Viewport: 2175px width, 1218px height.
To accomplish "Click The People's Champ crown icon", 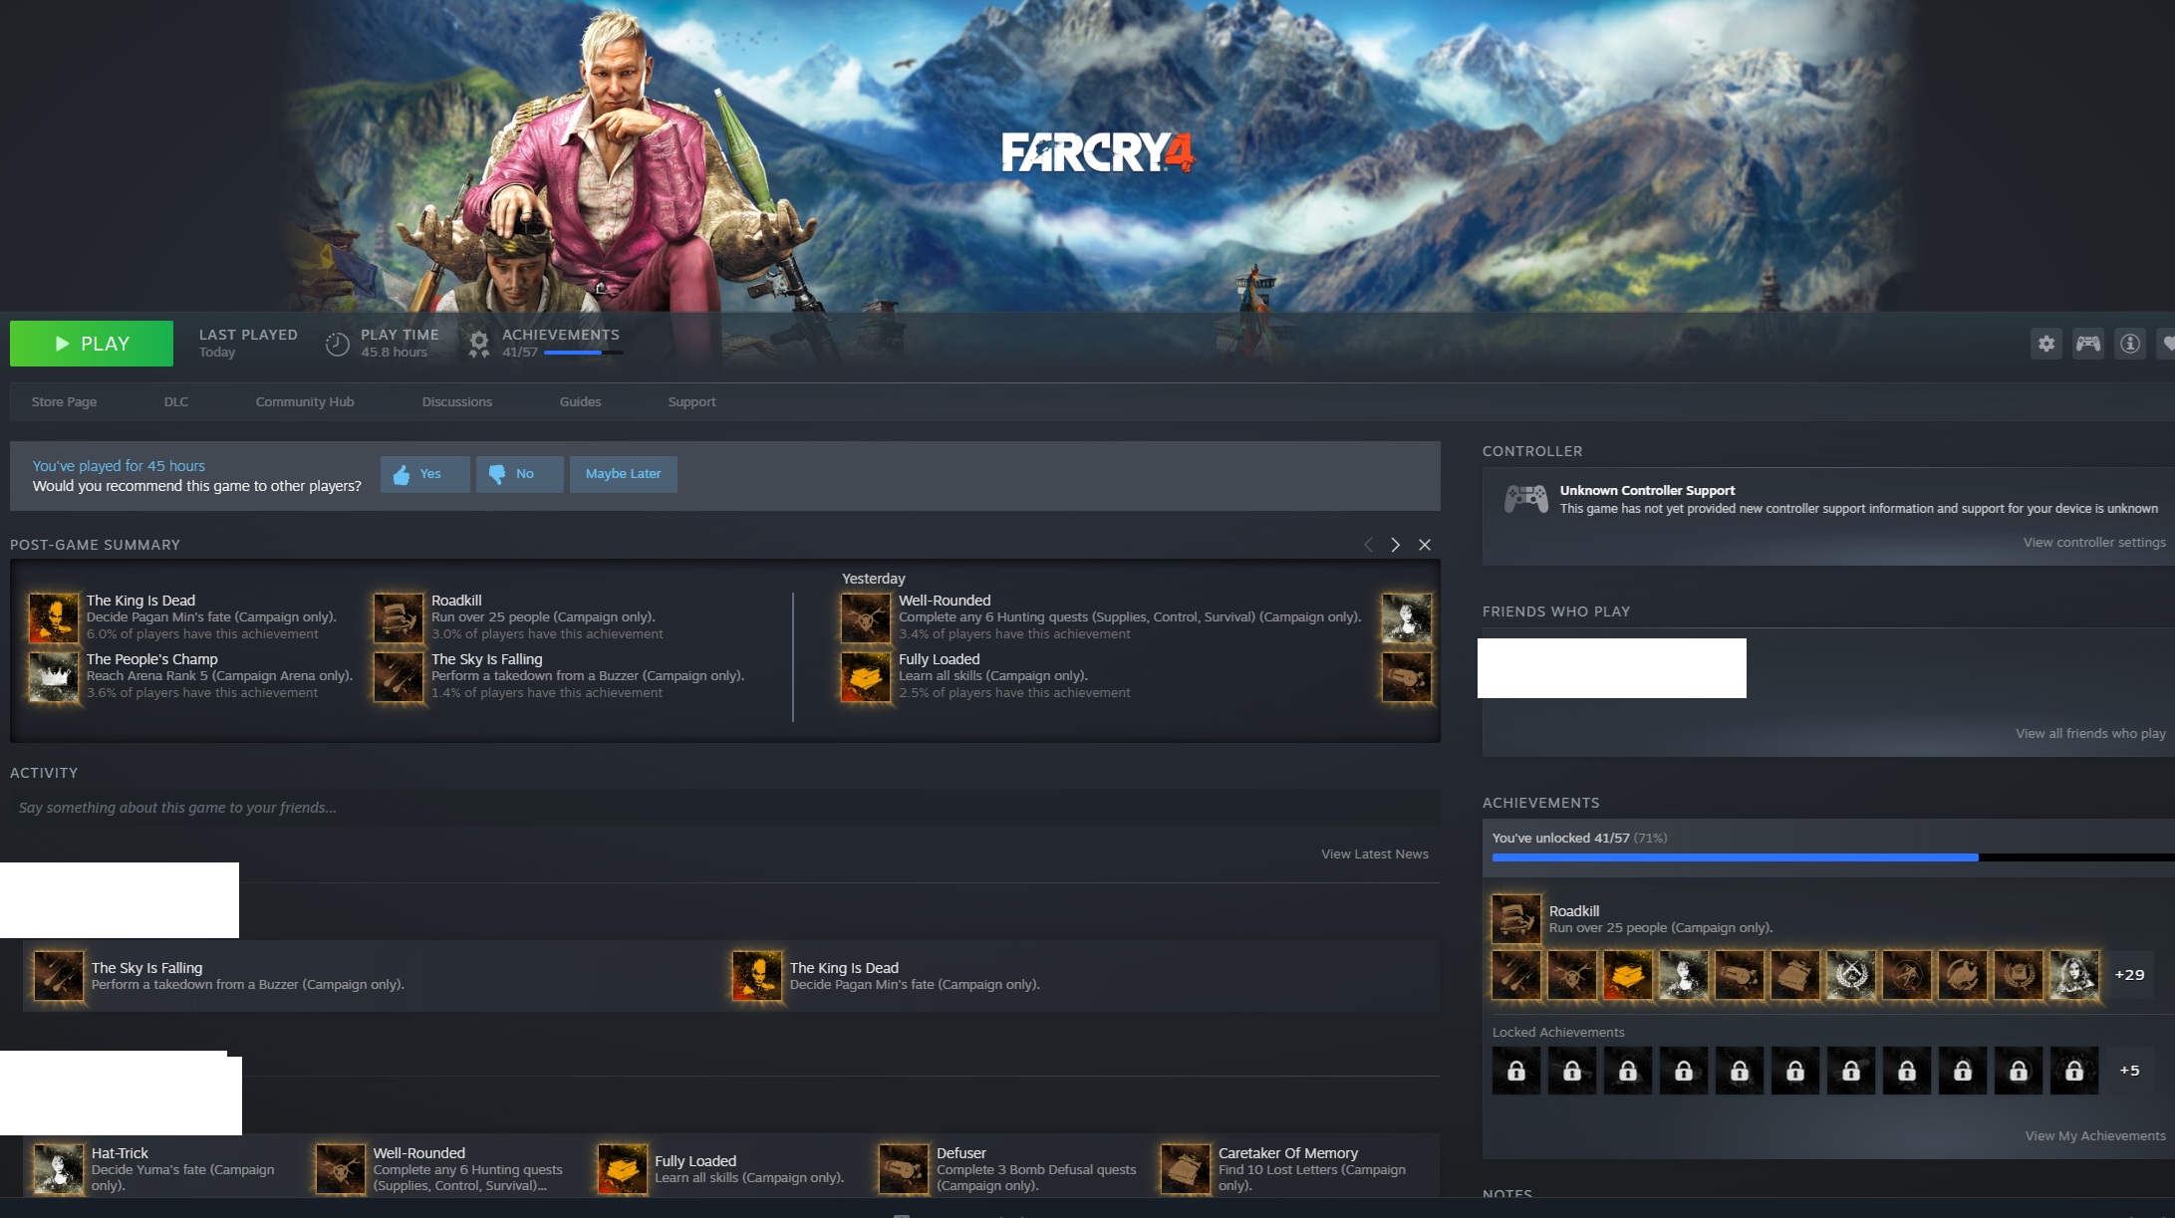I will click(53, 676).
